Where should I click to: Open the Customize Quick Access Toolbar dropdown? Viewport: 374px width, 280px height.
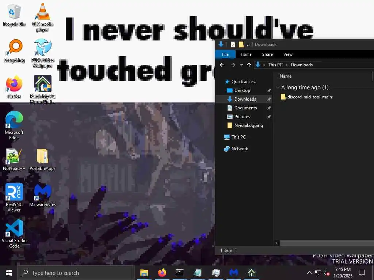[x=248, y=45]
